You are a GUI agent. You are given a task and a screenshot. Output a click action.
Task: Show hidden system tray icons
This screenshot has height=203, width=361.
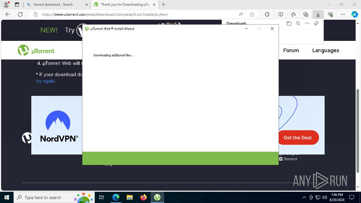pos(304,197)
